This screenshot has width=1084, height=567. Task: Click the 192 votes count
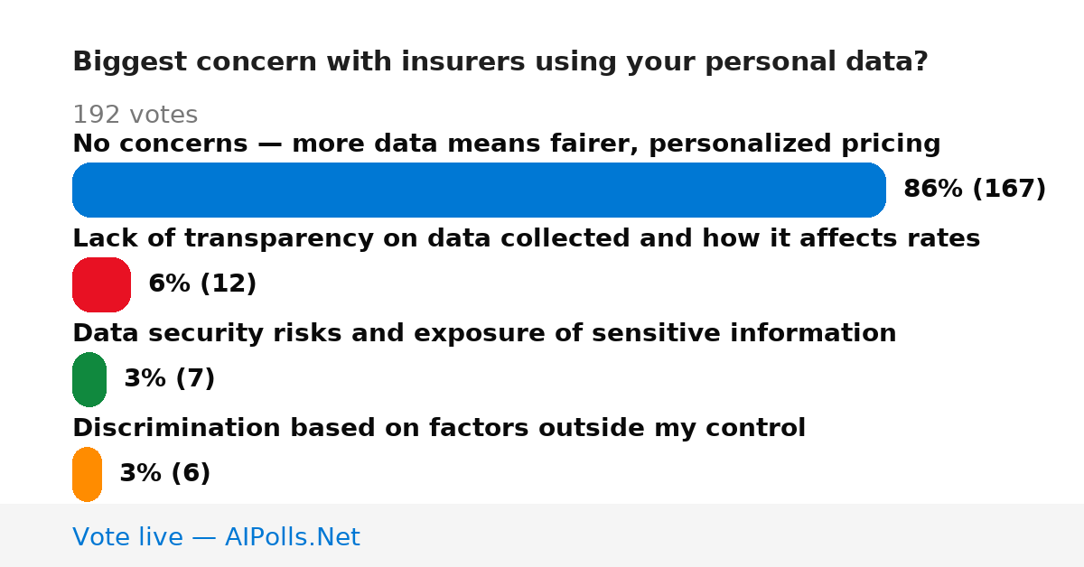pyautogui.click(x=135, y=115)
